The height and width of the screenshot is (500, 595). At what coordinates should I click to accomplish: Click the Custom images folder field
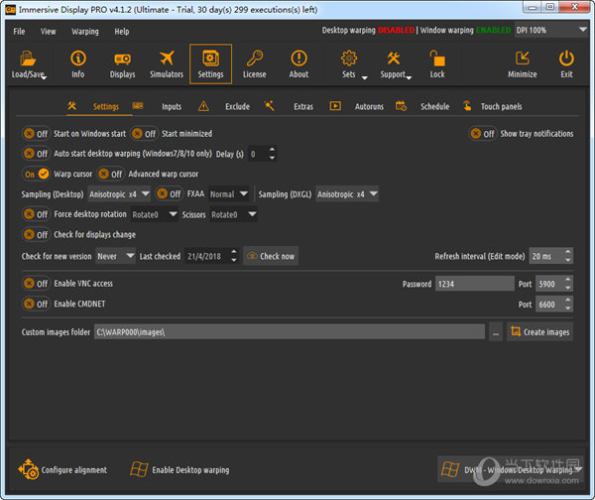pyautogui.click(x=290, y=331)
